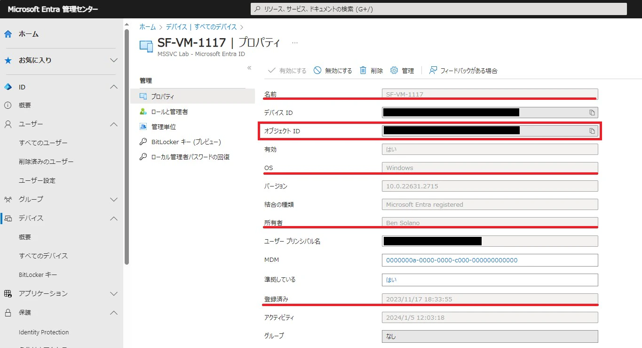The width and height of the screenshot is (642, 348).
Task: Click the ホーム breadcrumb link
Action: click(x=147, y=27)
